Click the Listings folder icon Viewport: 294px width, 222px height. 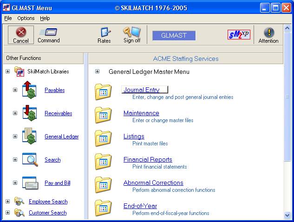pos(103,138)
